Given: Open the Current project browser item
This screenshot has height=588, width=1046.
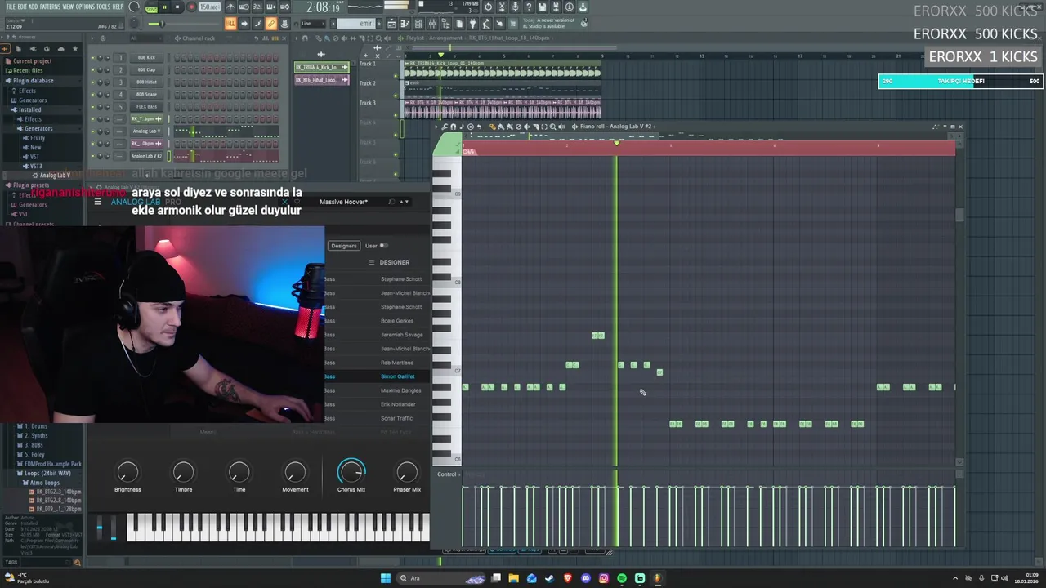Looking at the screenshot, I should tap(32, 61).
